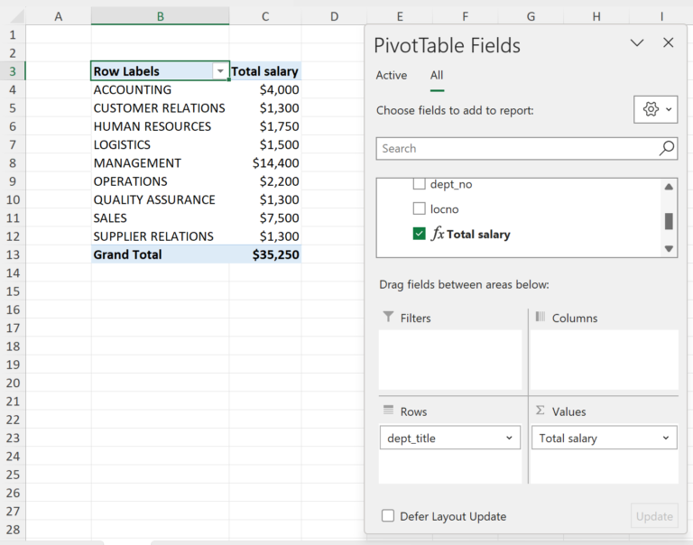The height and width of the screenshot is (545, 693).
Task: Open the task pane options chevron
Action: click(636, 43)
